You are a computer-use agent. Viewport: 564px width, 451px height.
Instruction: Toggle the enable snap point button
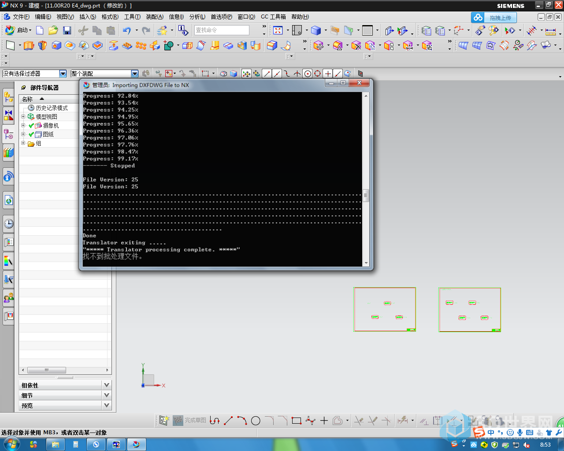click(x=246, y=74)
